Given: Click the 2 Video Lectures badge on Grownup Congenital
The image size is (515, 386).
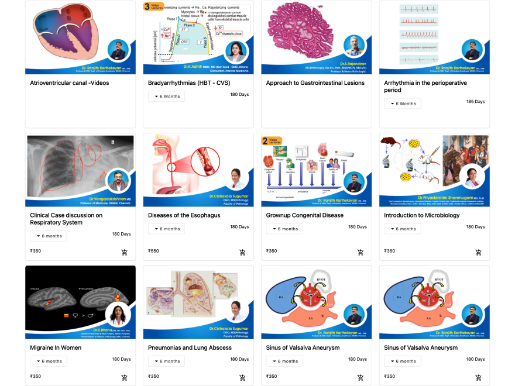Looking at the screenshot, I should pos(272,141).
